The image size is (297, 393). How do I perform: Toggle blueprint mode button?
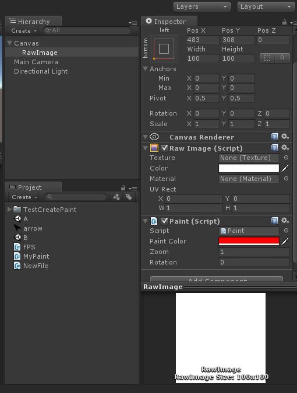(267, 58)
